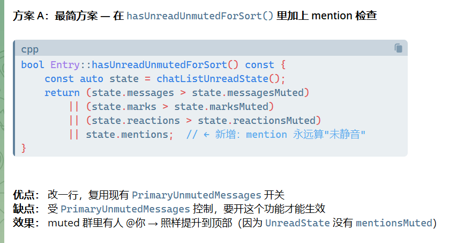449x243 pixels.
Task: Click the state.marksMuted expression
Action: coord(221,107)
